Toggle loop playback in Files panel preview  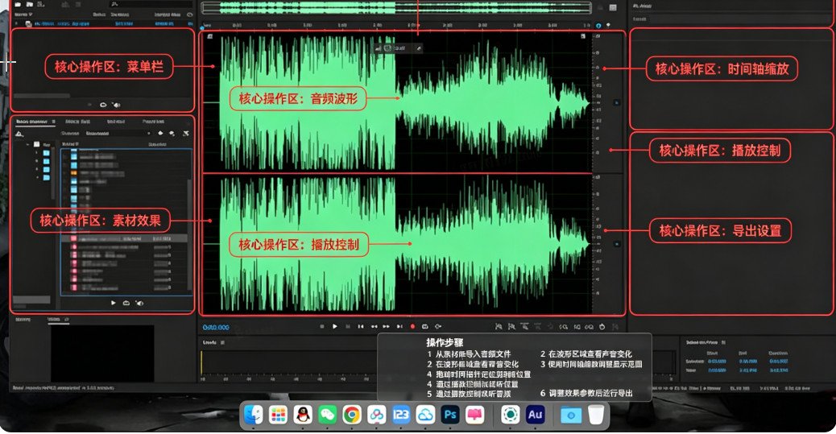click(x=103, y=105)
